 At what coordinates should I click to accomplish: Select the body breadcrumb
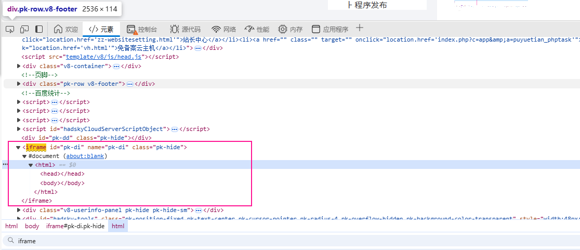point(32,226)
